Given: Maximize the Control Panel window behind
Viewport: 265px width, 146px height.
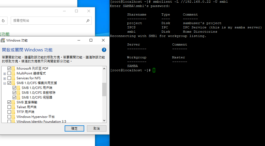Looking at the screenshot, I should tap(76, 11).
